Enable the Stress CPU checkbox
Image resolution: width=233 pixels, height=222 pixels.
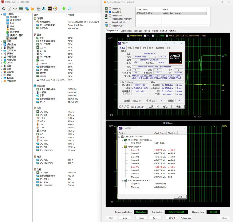coord(110,8)
